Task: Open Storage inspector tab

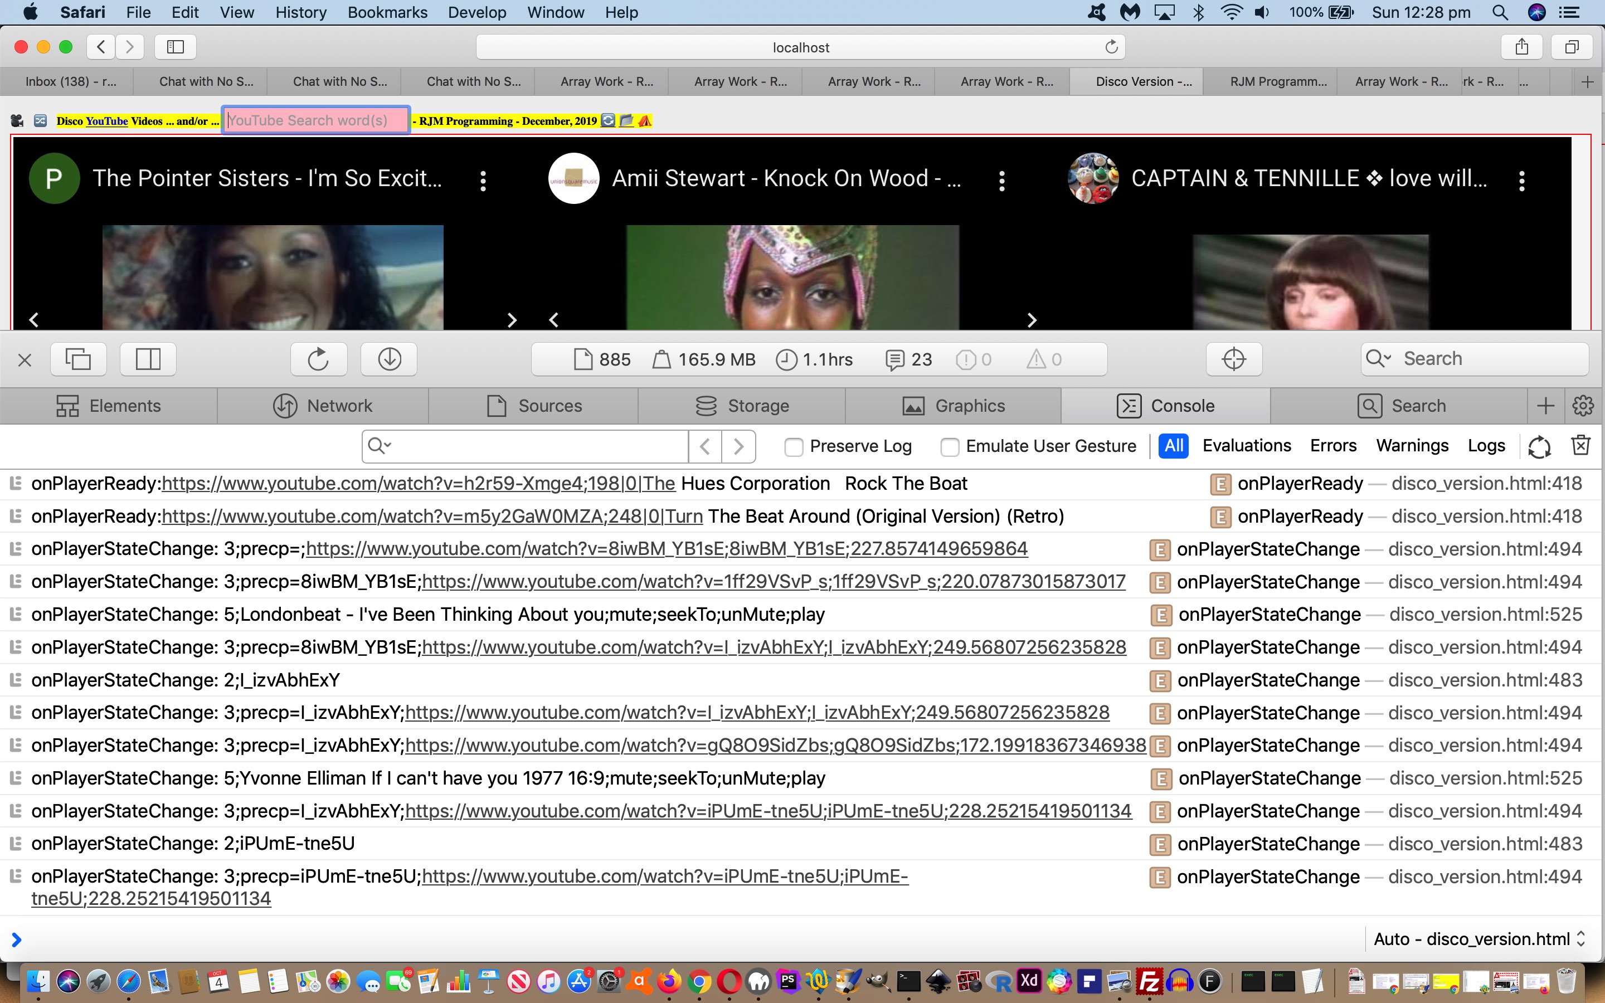Action: (742, 405)
